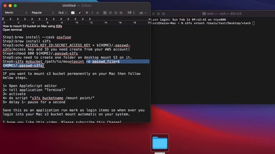This screenshot has height=154, width=275.
Task: Click the 'mybucket' word in Step6
Action: pyautogui.click(x=34, y=62)
